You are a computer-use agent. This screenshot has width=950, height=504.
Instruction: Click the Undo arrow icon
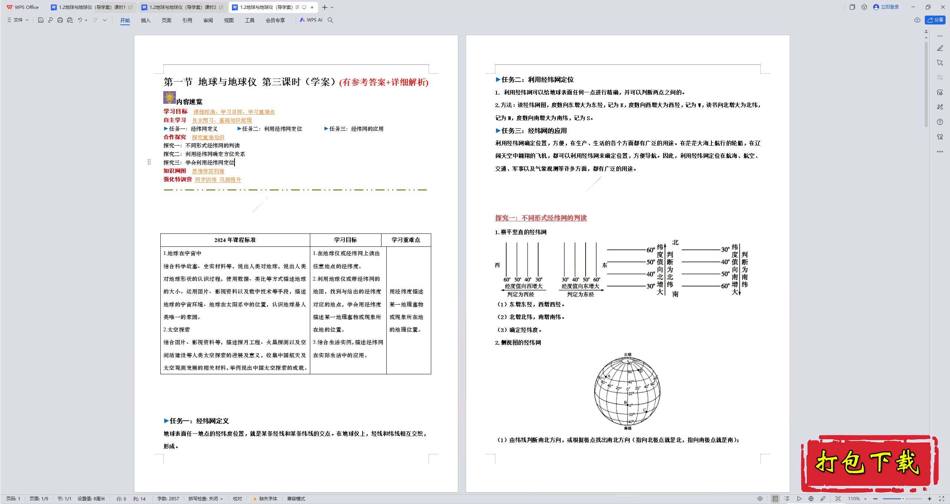coord(80,20)
